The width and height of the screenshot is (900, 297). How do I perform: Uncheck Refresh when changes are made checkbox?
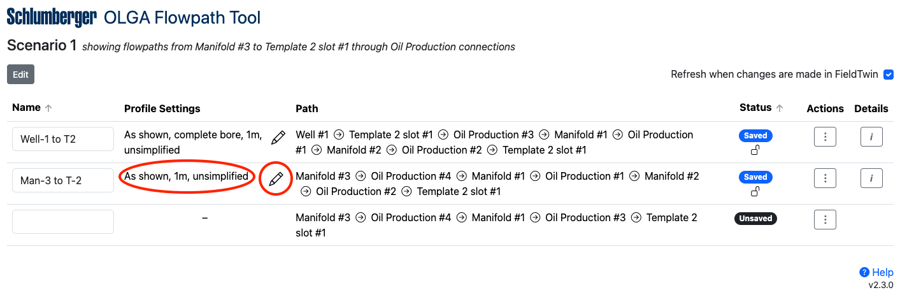click(x=889, y=75)
